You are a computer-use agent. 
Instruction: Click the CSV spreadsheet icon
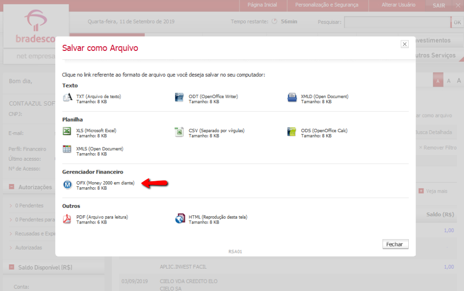point(179,132)
